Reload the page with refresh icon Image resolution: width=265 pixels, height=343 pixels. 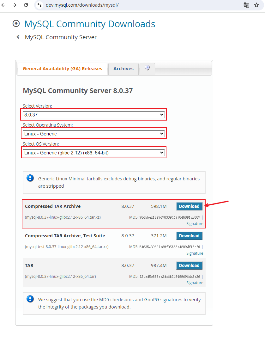tap(26, 5)
